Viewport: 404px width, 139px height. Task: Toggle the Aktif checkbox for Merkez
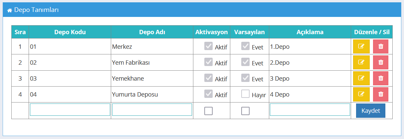(x=208, y=46)
